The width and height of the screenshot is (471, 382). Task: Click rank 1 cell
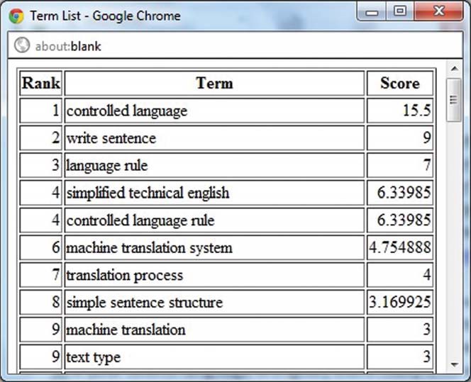[41, 111]
